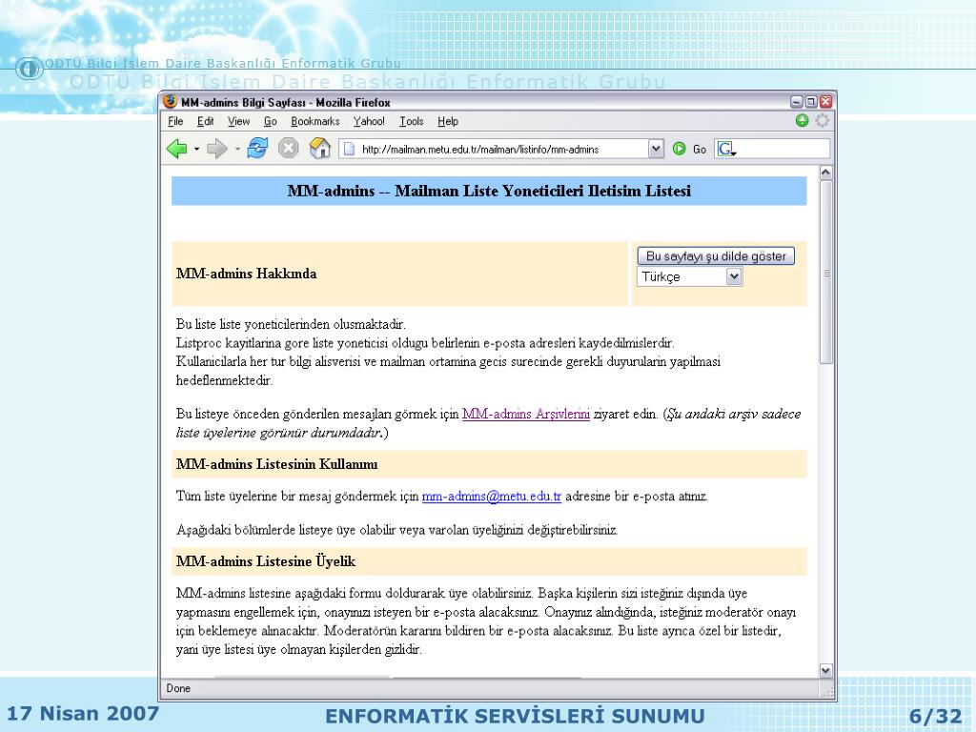This screenshot has width=976, height=732.
Task: Open the Yahoo! menu
Action: (x=369, y=121)
